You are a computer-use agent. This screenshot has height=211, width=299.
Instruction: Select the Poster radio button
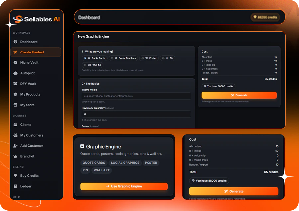click(x=143, y=58)
